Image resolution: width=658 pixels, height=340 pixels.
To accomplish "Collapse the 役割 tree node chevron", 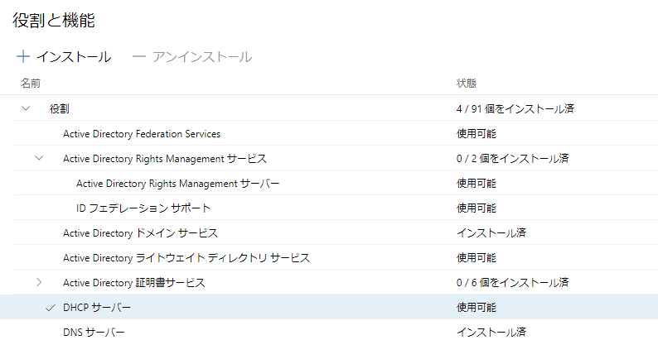I will 26,108.
